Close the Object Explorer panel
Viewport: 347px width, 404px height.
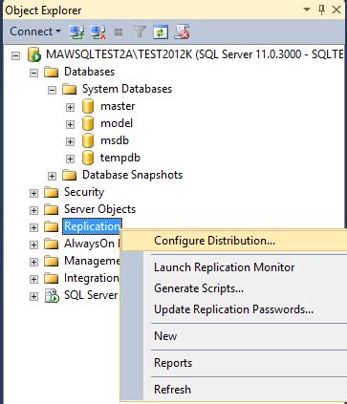point(336,10)
